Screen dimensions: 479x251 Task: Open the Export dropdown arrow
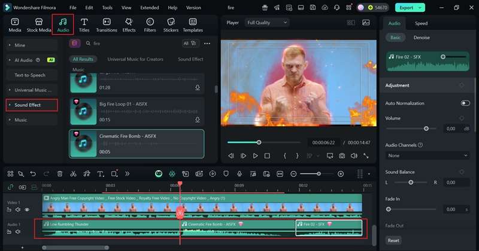[x=420, y=8]
